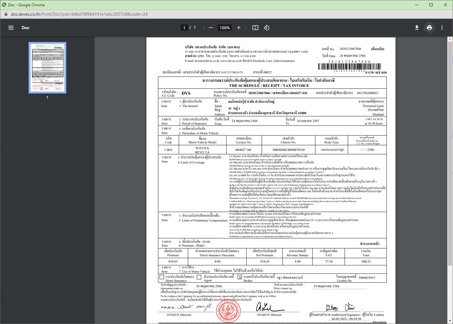Click the zoom in plus button

tap(239, 28)
